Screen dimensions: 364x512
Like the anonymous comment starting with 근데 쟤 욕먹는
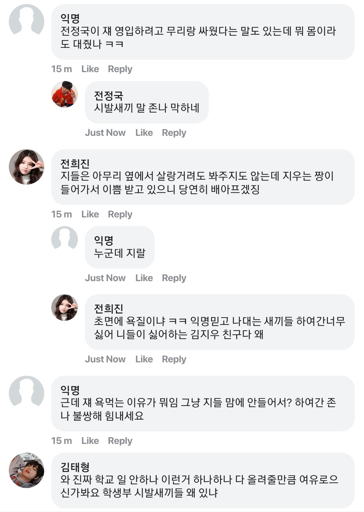coord(90,441)
